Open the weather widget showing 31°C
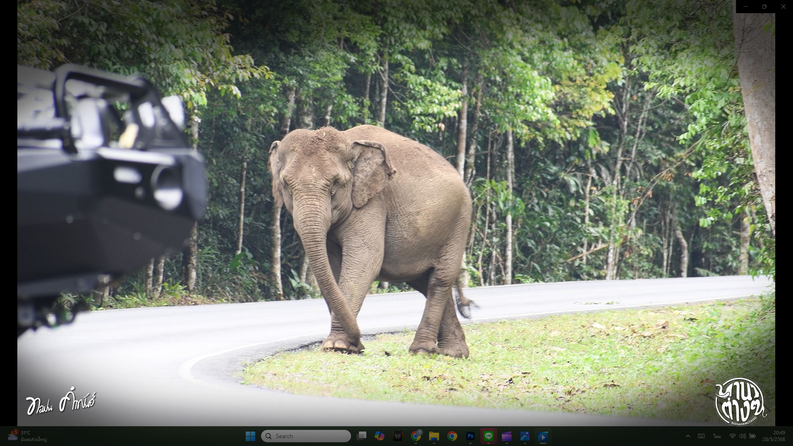Viewport: 793px width, 446px height. coord(27,436)
